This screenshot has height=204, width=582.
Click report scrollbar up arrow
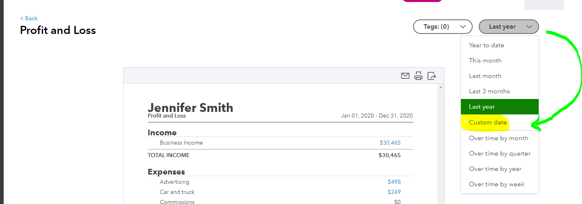pyautogui.click(x=441, y=87)
